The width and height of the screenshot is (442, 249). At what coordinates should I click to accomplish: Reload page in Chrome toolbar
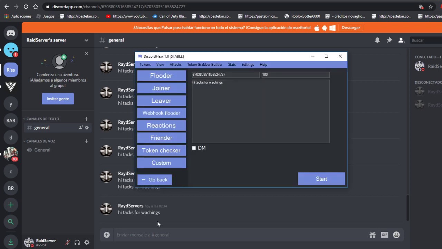[x=26, y=7]
